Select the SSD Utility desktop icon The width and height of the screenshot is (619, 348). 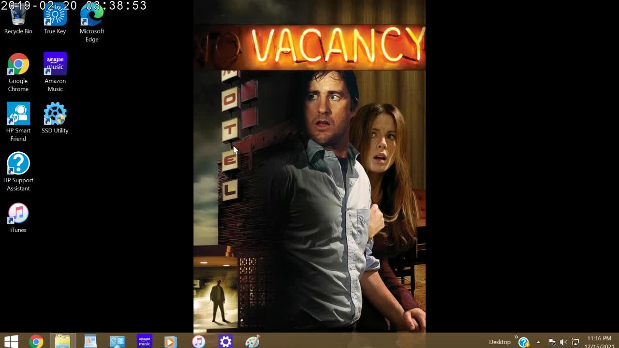tap(55, 118)
